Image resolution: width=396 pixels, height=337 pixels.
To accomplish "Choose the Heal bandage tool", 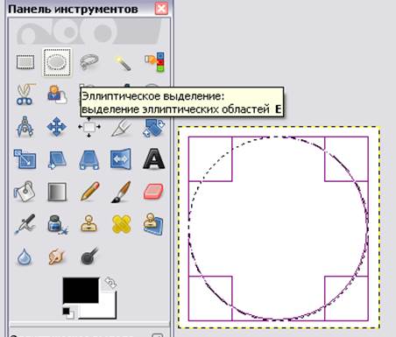I will click(x=122, y=224).
